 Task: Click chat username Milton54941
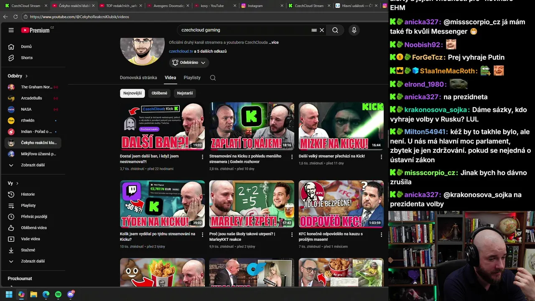point(426,132)
